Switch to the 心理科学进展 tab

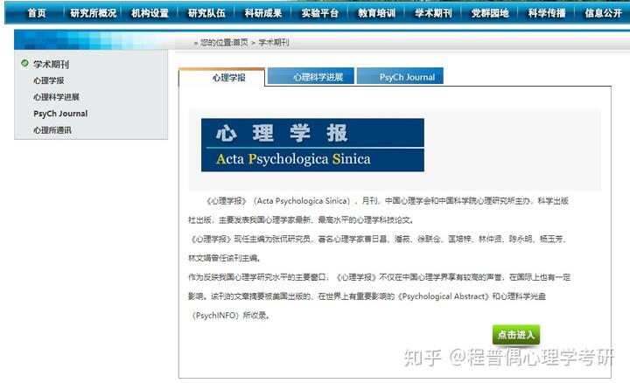[311, 76]
